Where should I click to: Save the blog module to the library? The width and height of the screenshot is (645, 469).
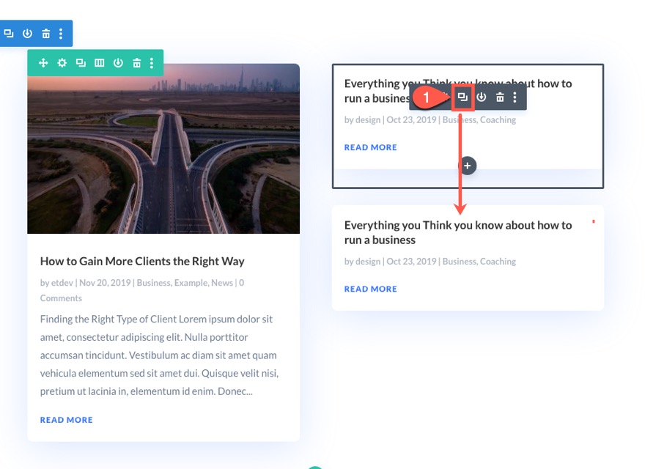tap(482, 96)
